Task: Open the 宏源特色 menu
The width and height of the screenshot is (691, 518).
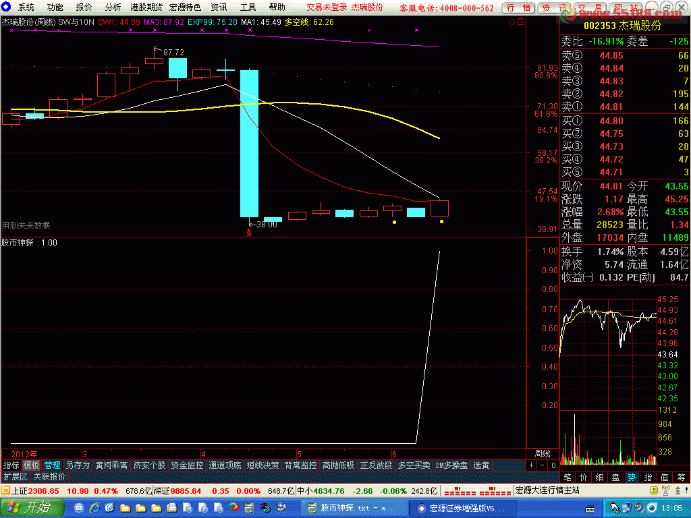Action: pyautogui.click(x=185, y=7)
